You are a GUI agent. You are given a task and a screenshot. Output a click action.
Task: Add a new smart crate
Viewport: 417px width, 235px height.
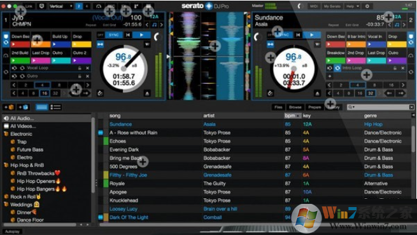click(23, 107)
